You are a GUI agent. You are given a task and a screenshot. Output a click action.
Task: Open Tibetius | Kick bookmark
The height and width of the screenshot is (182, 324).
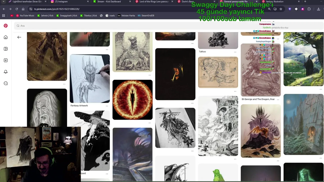[89, 15]
